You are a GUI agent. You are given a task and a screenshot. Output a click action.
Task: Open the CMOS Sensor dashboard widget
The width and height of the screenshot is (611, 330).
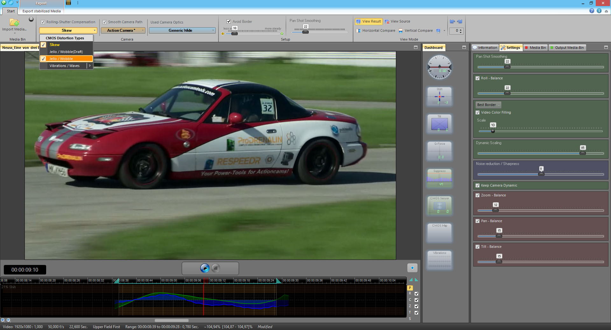(439, 205)
